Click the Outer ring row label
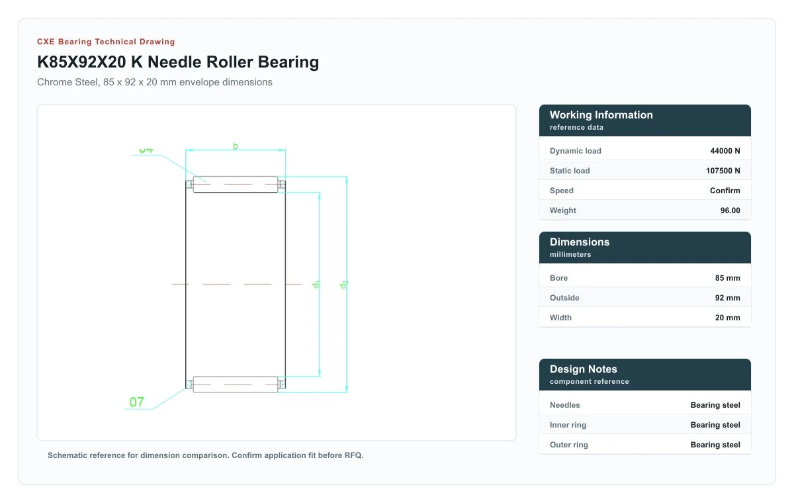Screen dimensions: 794x503 [569, 445]
